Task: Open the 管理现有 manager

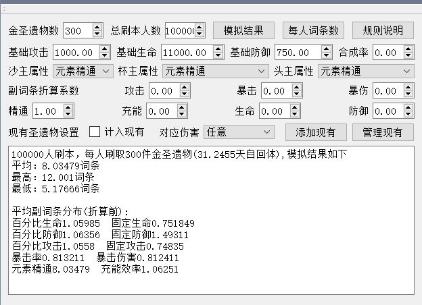Action: [x=383, y=132]
